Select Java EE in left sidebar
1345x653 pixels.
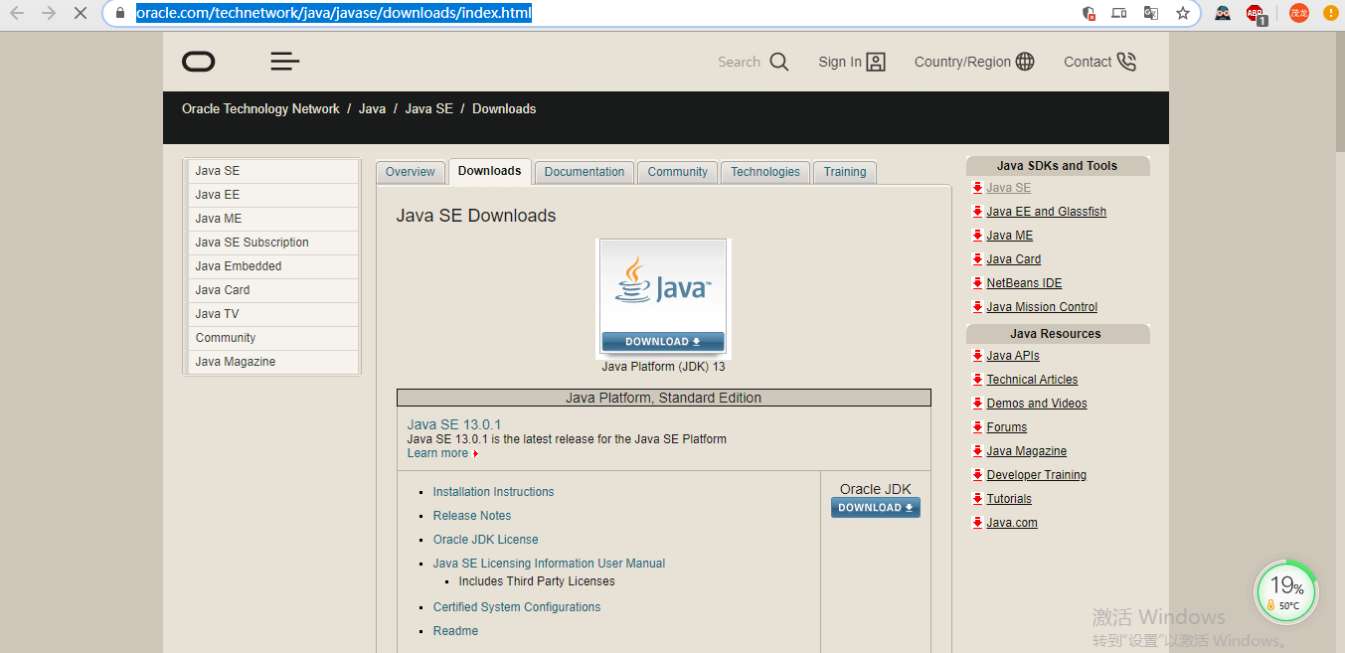coord(272,195)
